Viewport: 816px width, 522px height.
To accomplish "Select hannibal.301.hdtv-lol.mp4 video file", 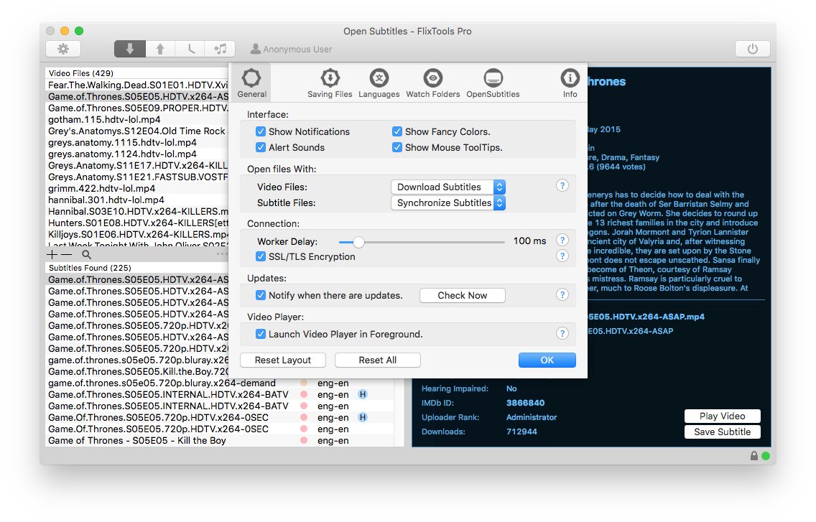I will [x=137, y=200].
